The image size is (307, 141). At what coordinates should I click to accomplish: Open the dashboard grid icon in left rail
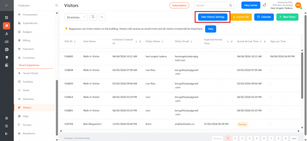(x=7, y=18)
